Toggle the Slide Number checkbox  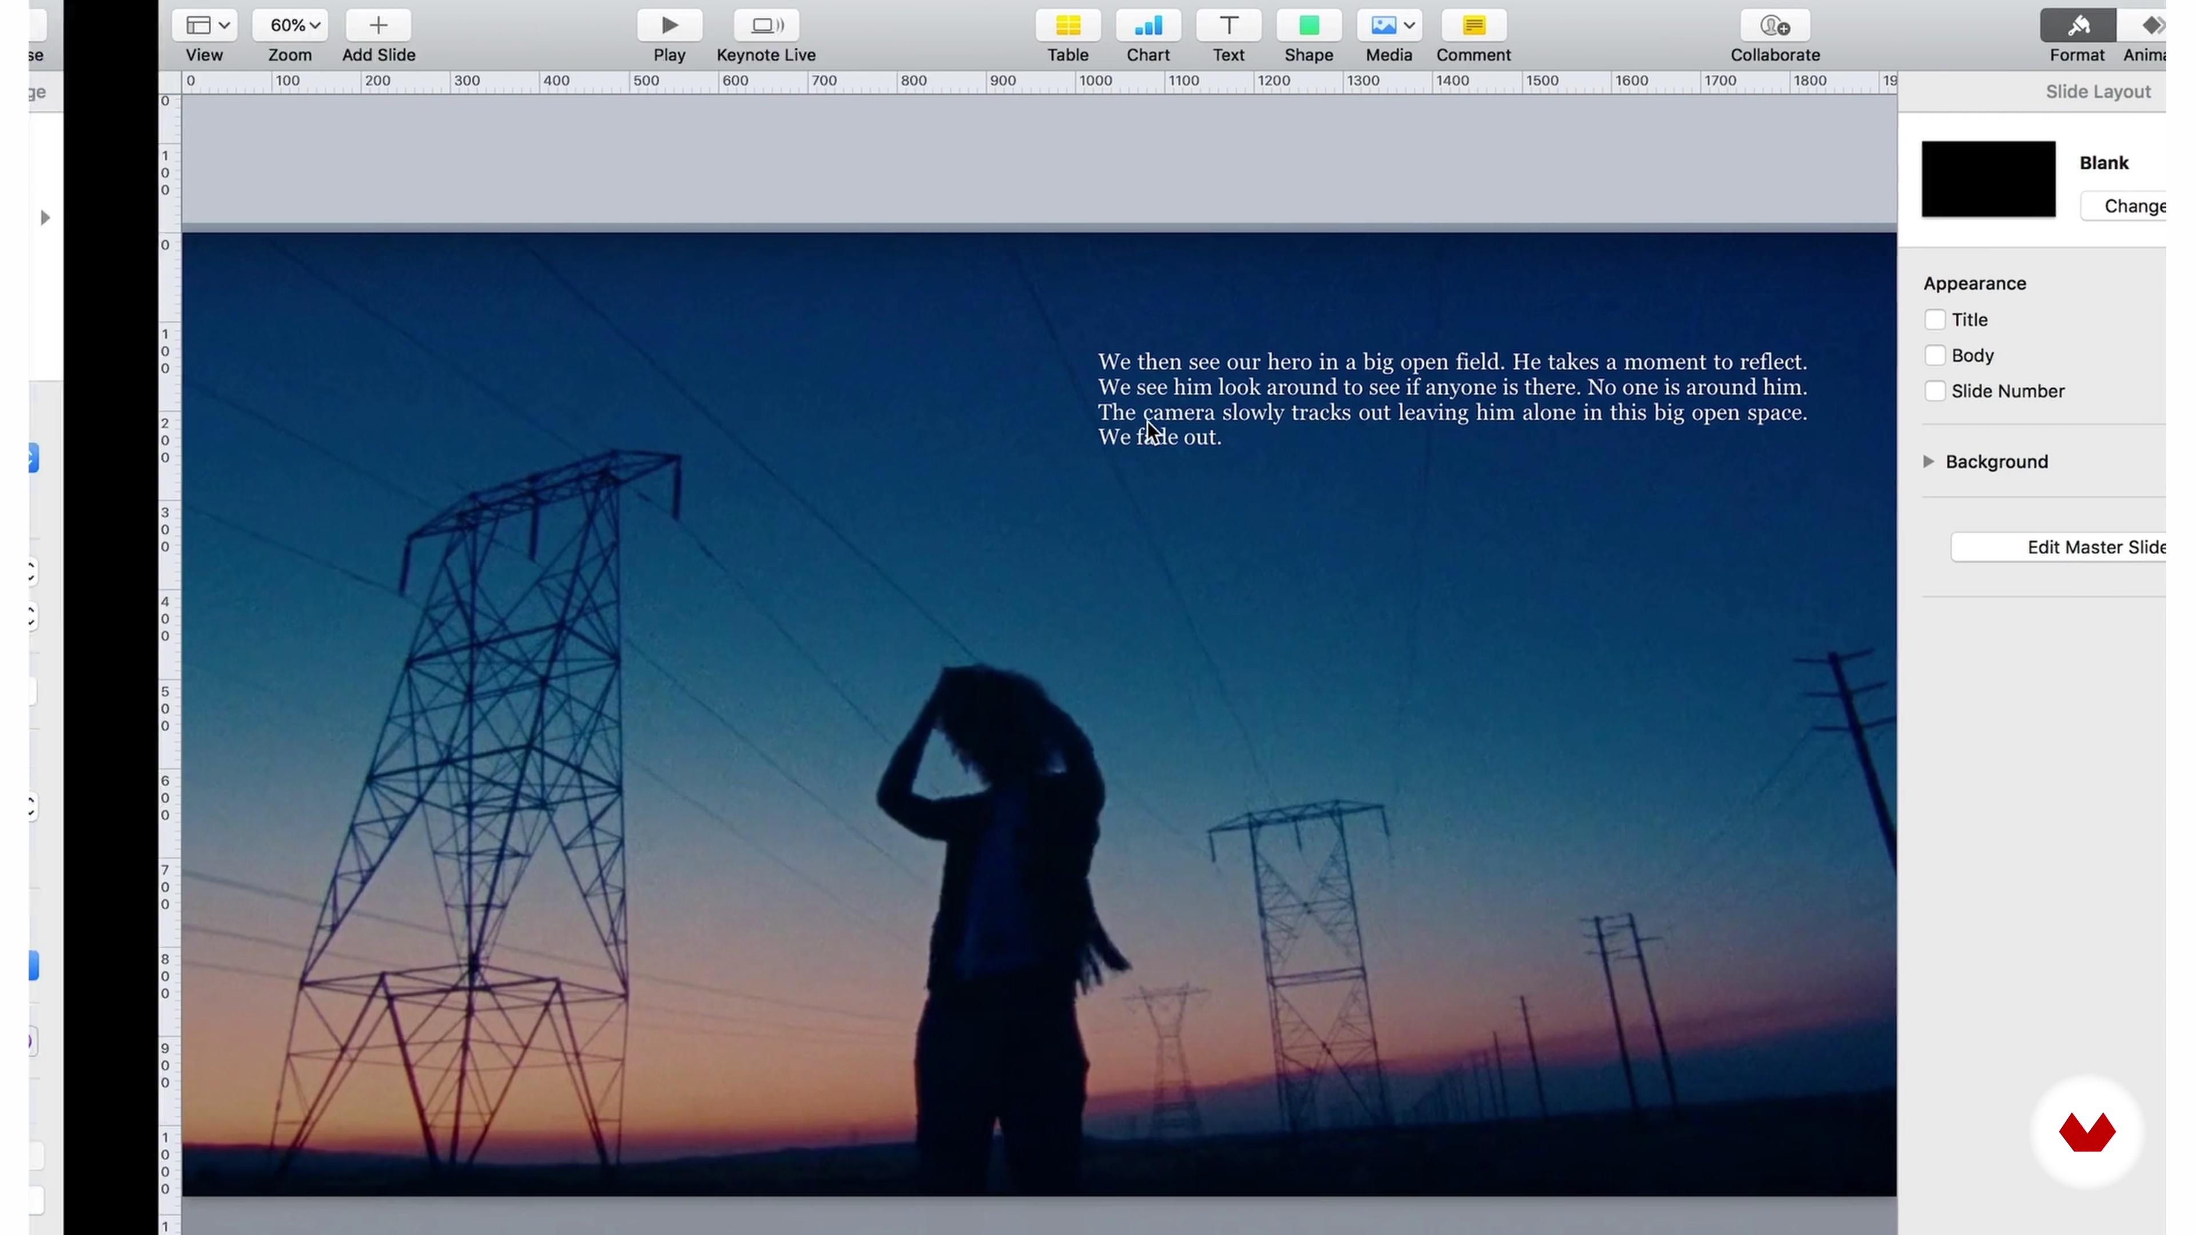1934,391
